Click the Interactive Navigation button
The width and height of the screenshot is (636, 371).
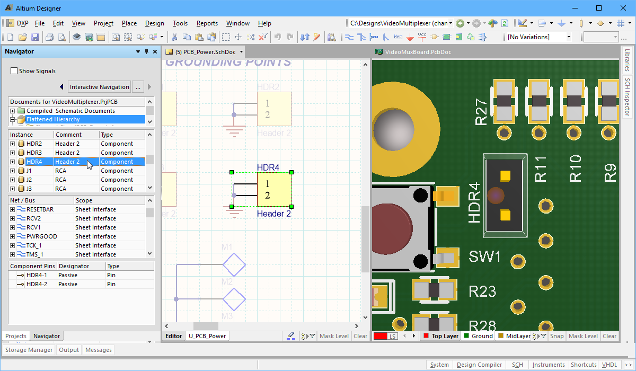pyautogui.click(x=99, y=87)
